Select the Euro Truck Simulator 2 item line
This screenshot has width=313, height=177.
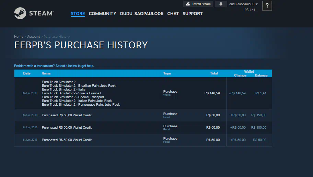point(58,82)
